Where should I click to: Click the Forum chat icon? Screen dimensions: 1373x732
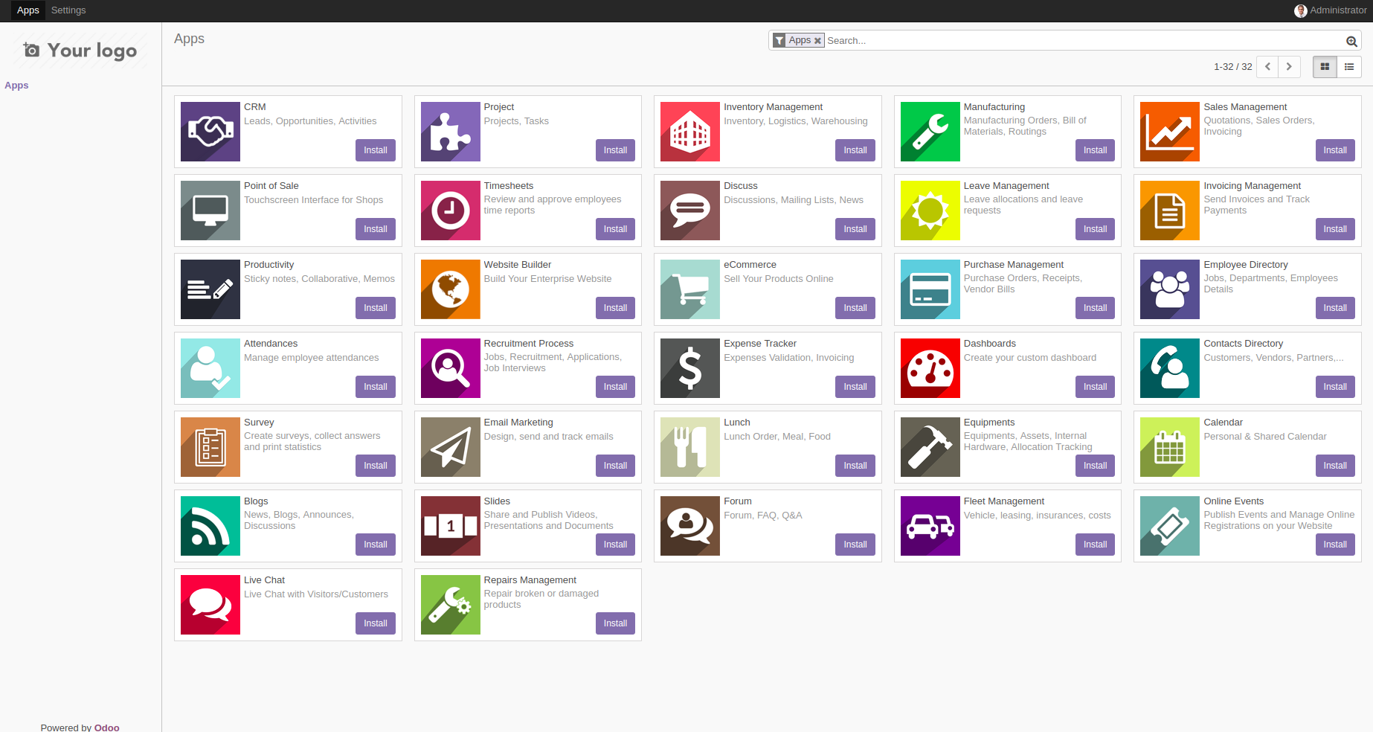(690, 526)
